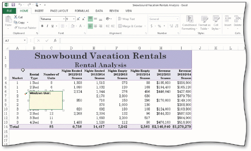This screenshot has height=151, width=251.
Task: Click the Save icon in quick access toolbar
Action: 13,5
